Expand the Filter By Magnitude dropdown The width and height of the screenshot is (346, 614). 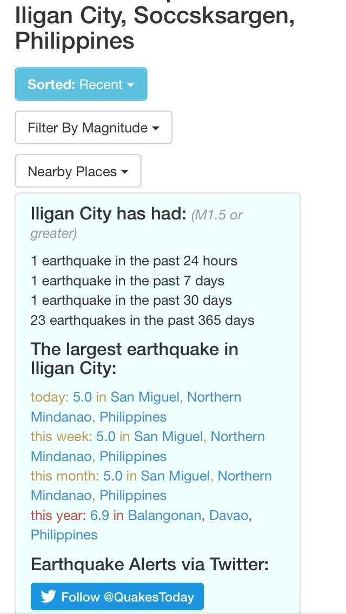pyautogui.click(x=94, y=128)
